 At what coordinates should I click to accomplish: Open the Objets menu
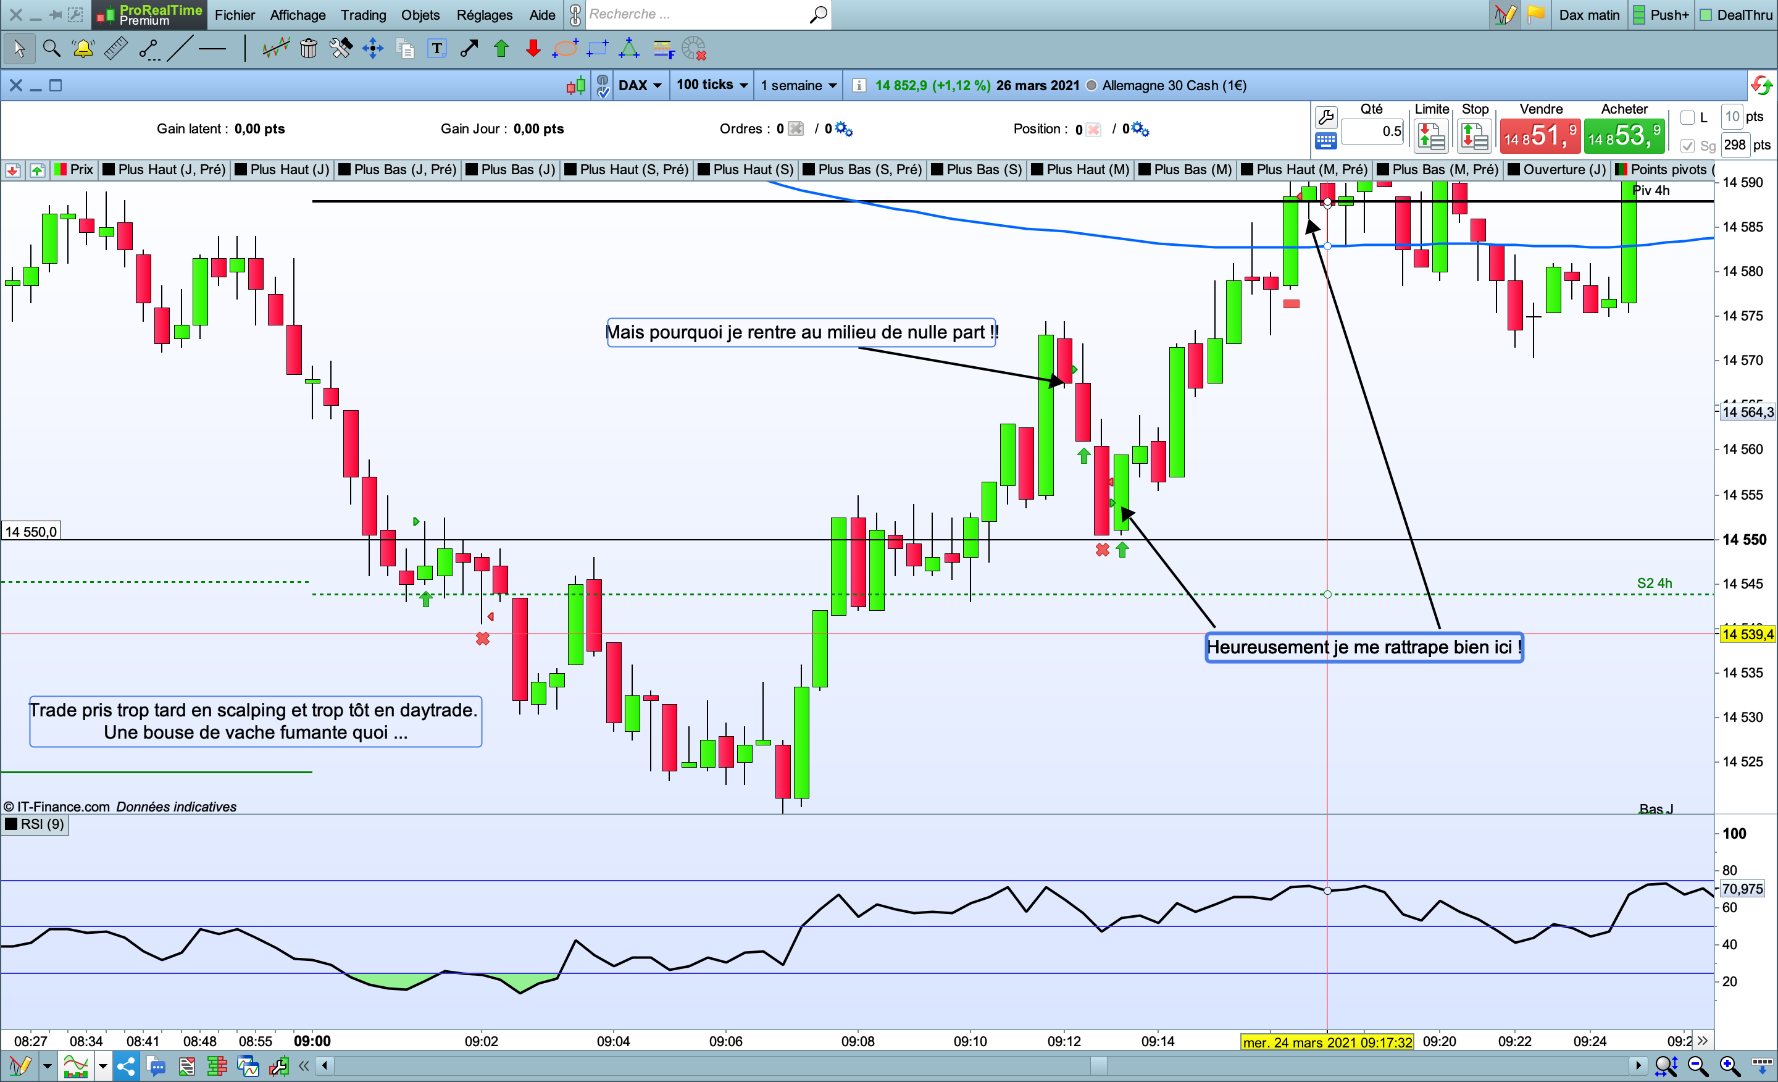click(x=420, y=14)
